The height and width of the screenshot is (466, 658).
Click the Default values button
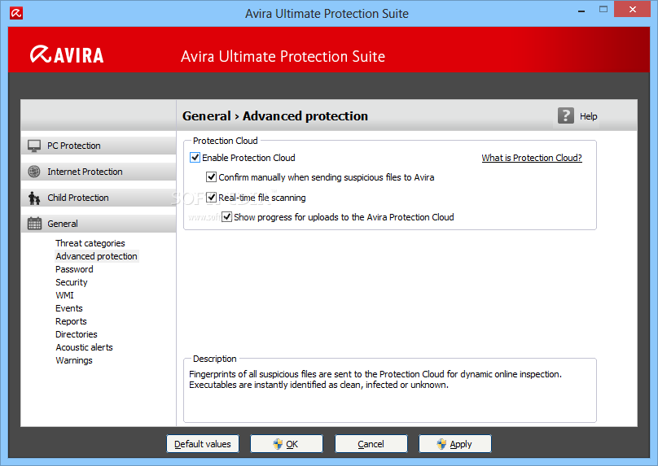[203, 444]
